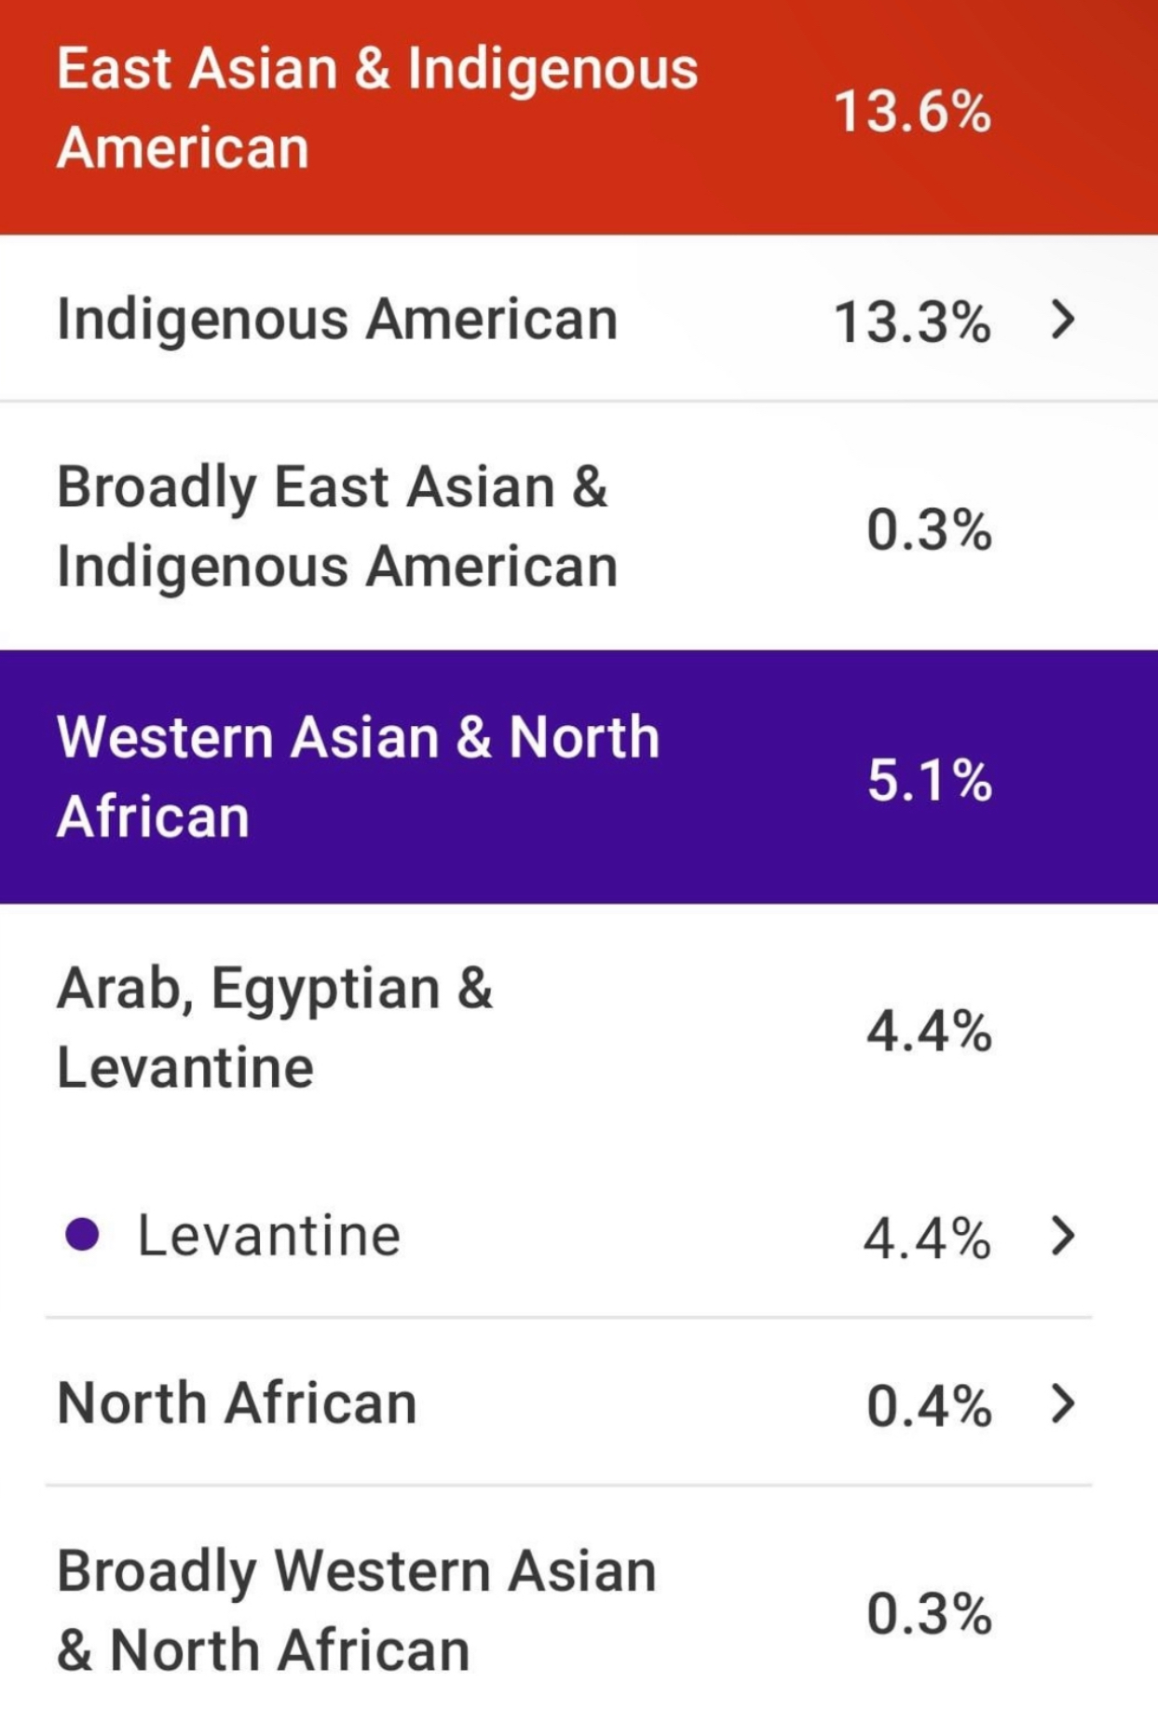Select Broadly Western Asian & North African row
The height and width of the screenshot is (1724, 1158).
click(x=579, y=1610)
